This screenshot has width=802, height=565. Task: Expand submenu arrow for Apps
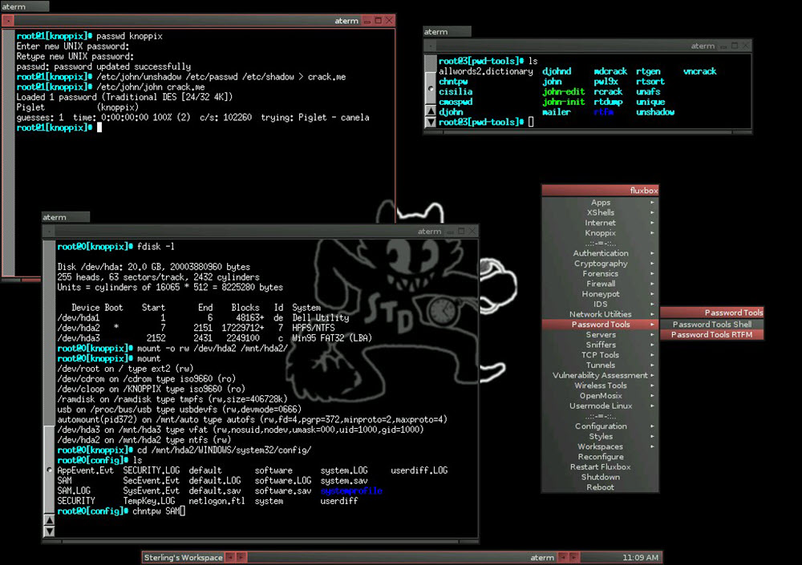click(652, 203)
